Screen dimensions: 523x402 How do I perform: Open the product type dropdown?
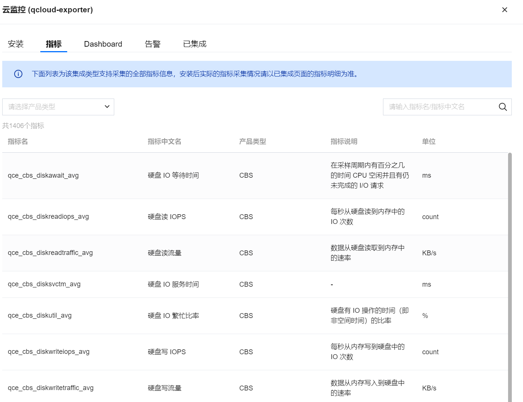coord(58,107)
